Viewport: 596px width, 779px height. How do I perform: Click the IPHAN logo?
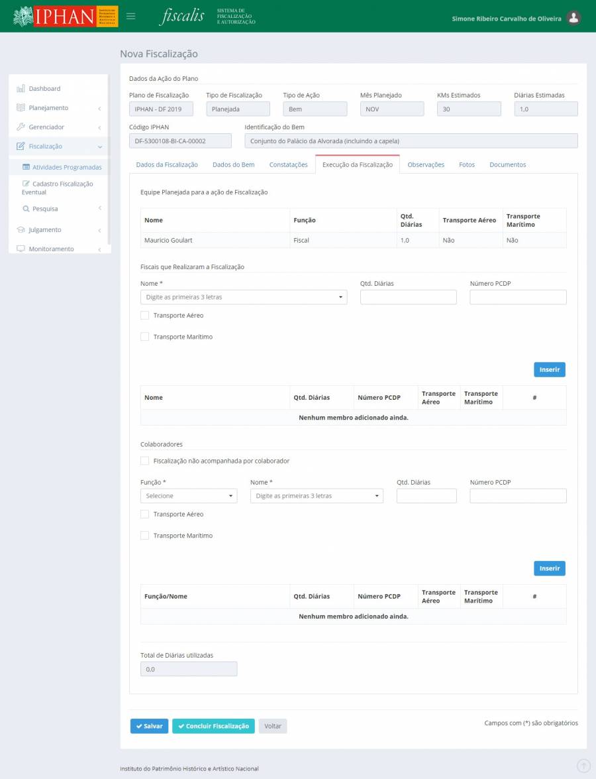pos(65,17)
